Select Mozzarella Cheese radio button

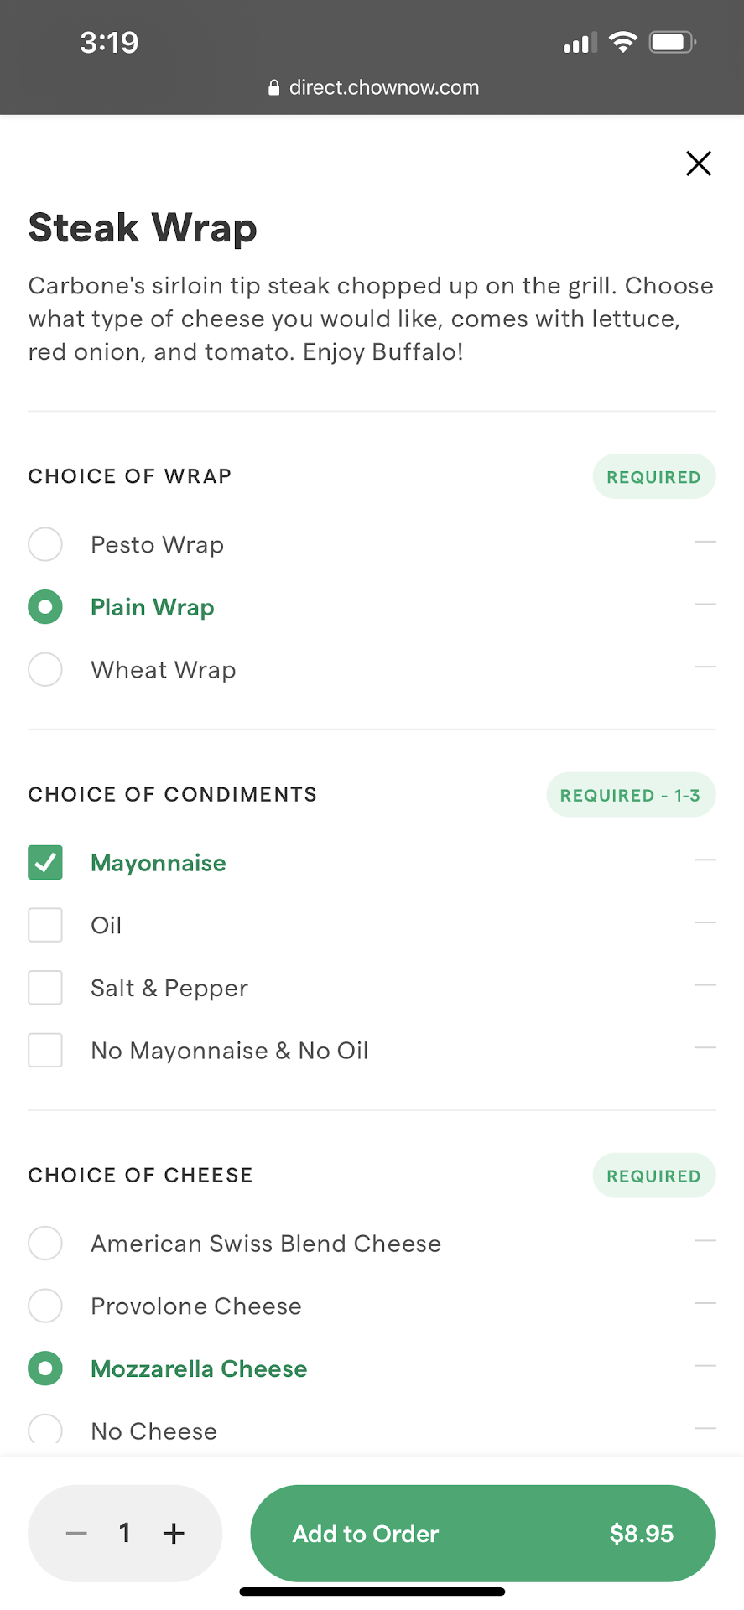coord(45,1368)
